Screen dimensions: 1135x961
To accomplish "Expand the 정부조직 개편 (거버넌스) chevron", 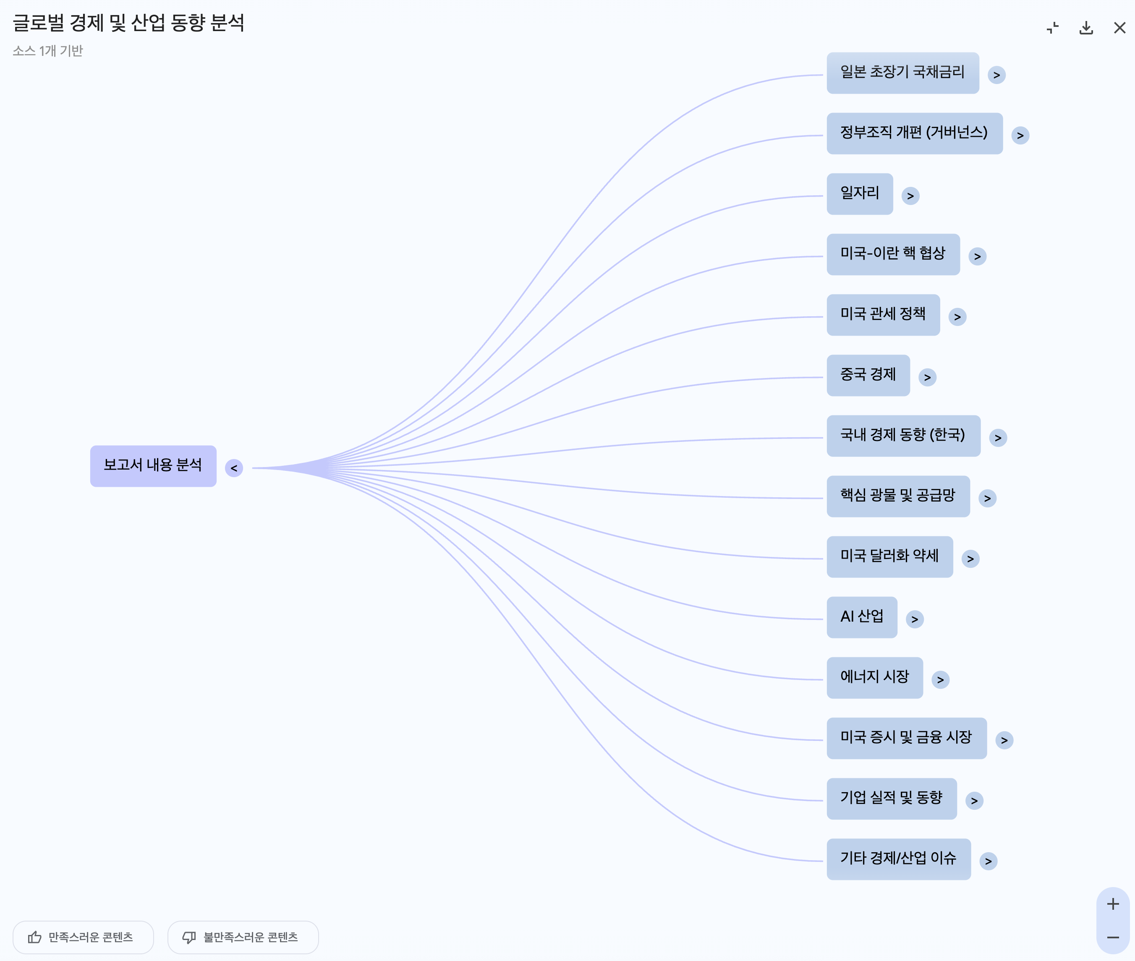I will point(1020,135).
